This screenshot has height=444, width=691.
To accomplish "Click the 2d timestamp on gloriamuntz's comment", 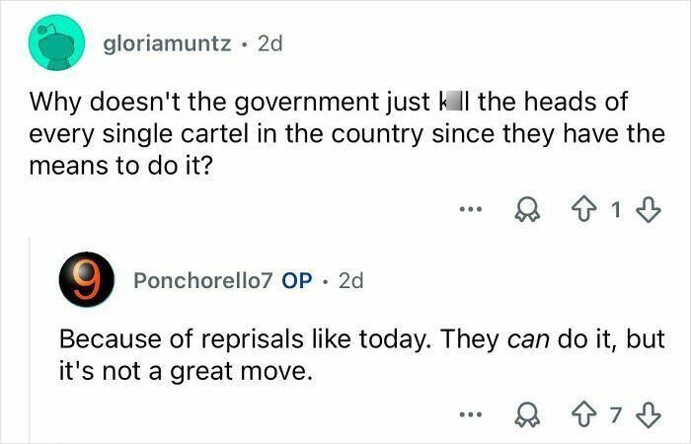I will pyautogui.click(x=269, y=45).
